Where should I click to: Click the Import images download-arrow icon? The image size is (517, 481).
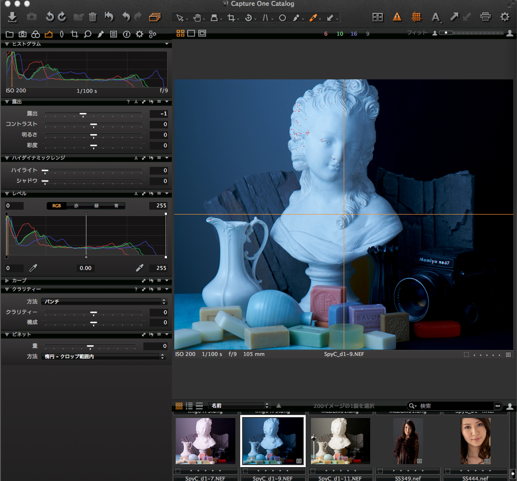13,17
